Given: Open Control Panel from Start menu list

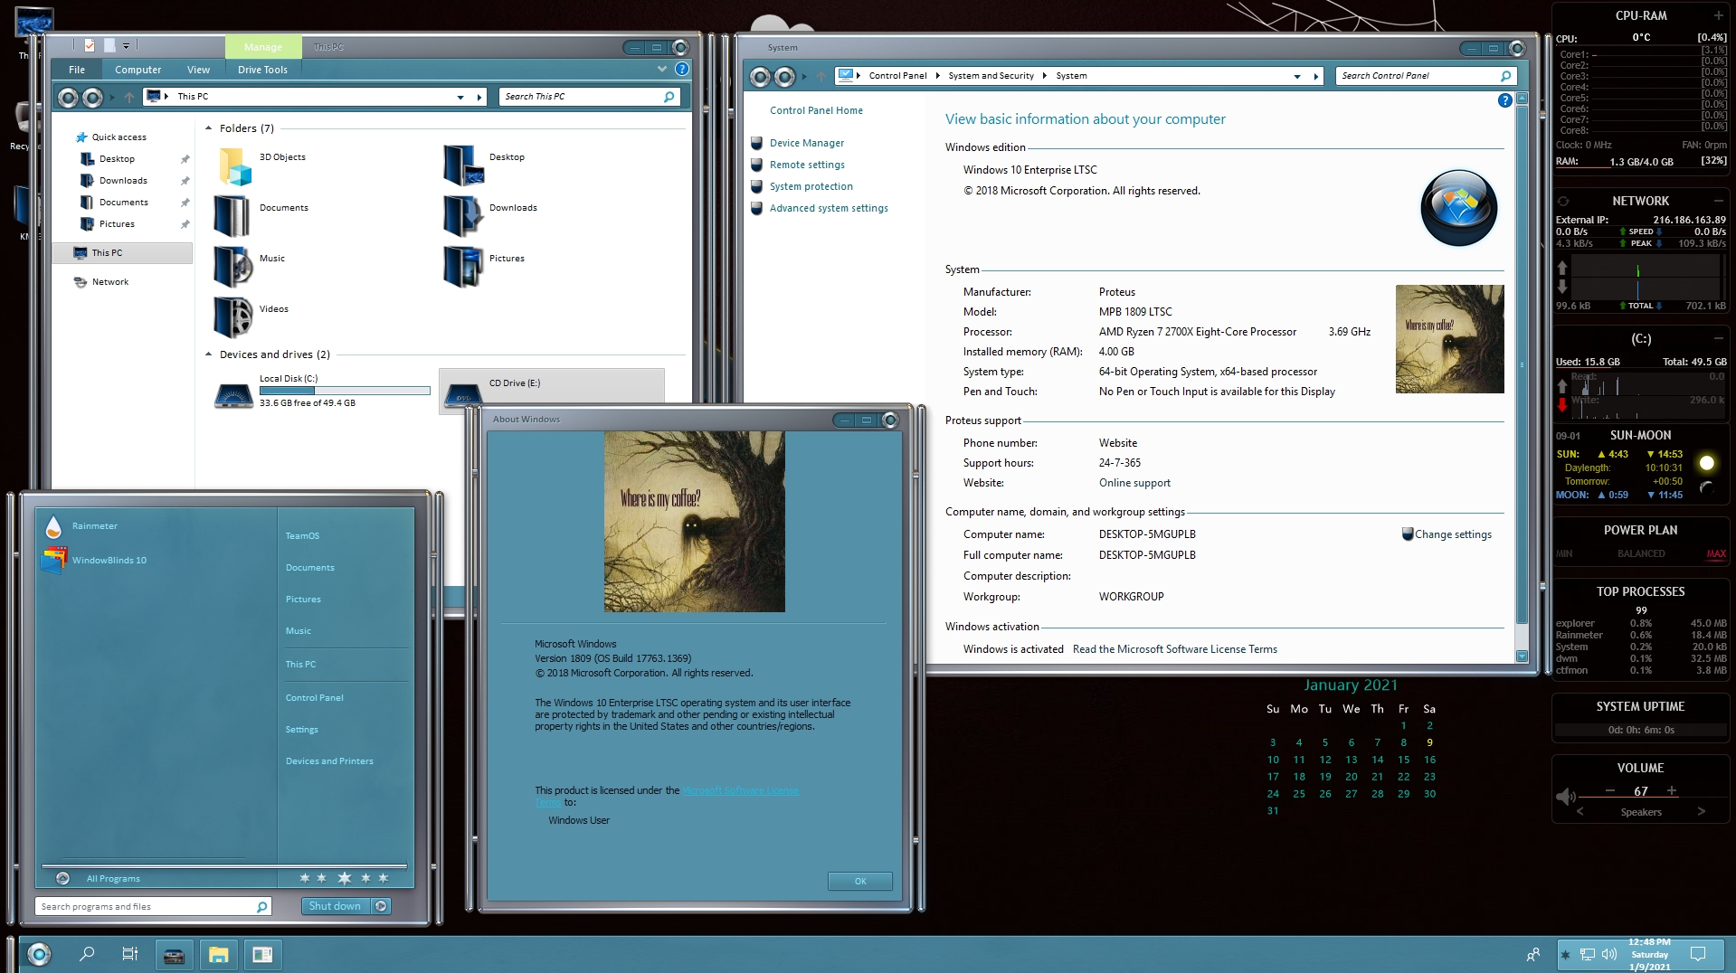Looking at the screenshot, I should (314, 698).
